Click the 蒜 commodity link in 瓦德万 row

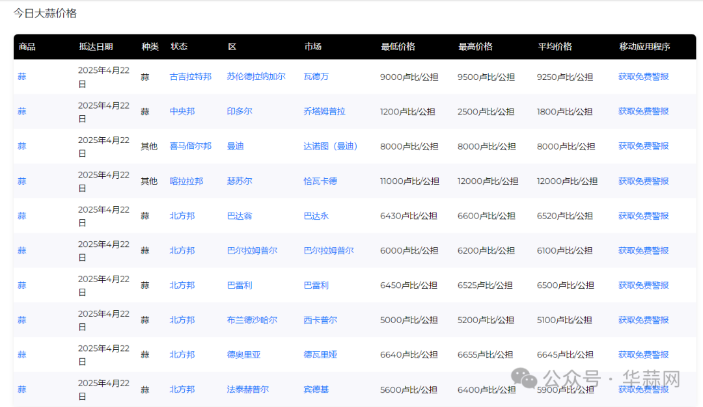(22, 77)
